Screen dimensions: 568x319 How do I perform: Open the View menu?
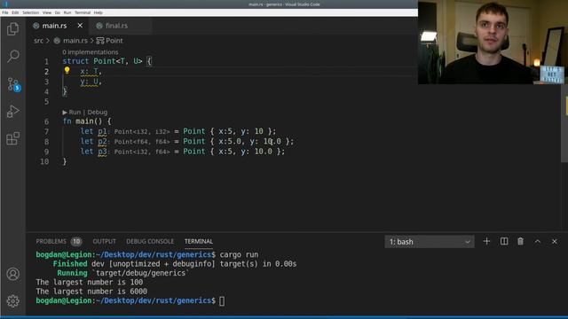47,12
